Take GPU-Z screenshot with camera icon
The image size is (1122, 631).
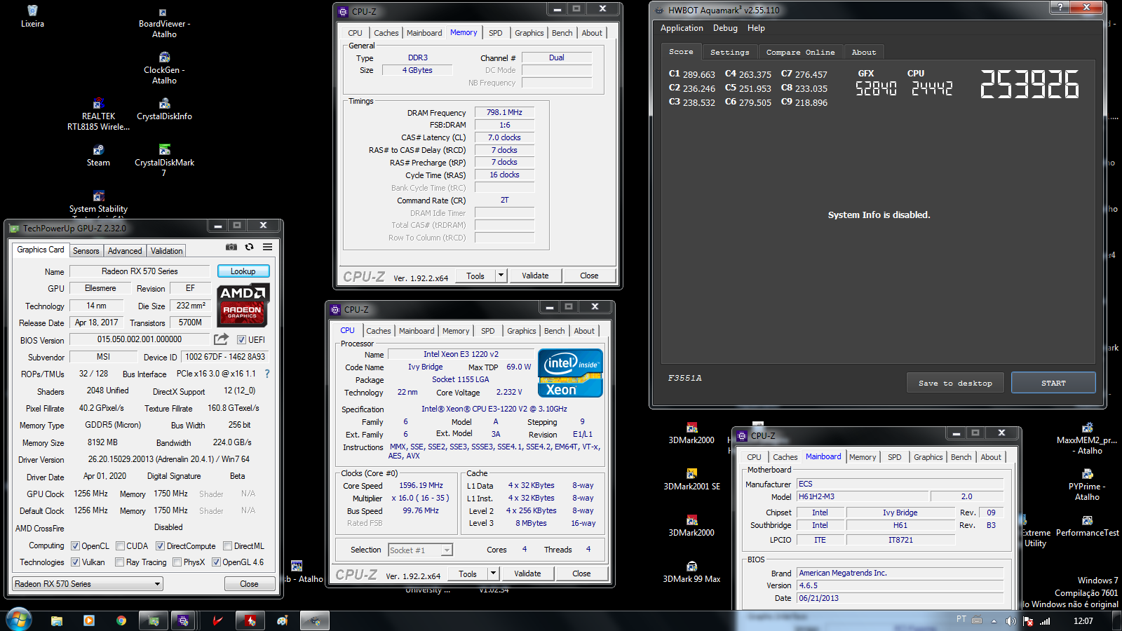pyautogui.click(x=231, y=247)
